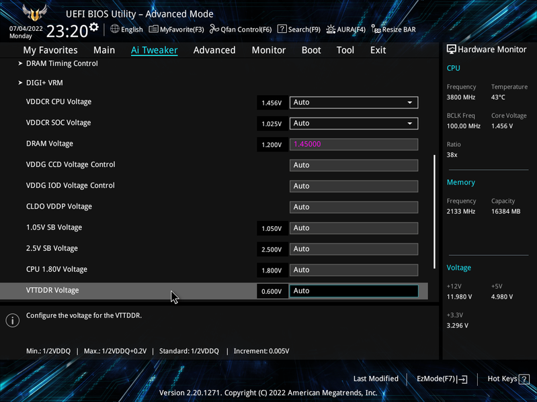Screen dimensions: 537x402
Task: Click the 1.800V CPU voltage readout
Action: pyautogui.click(x=272, y=270)
